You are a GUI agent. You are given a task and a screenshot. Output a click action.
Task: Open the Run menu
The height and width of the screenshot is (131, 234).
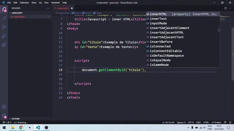pyautogui.click(x=46, y=3)
